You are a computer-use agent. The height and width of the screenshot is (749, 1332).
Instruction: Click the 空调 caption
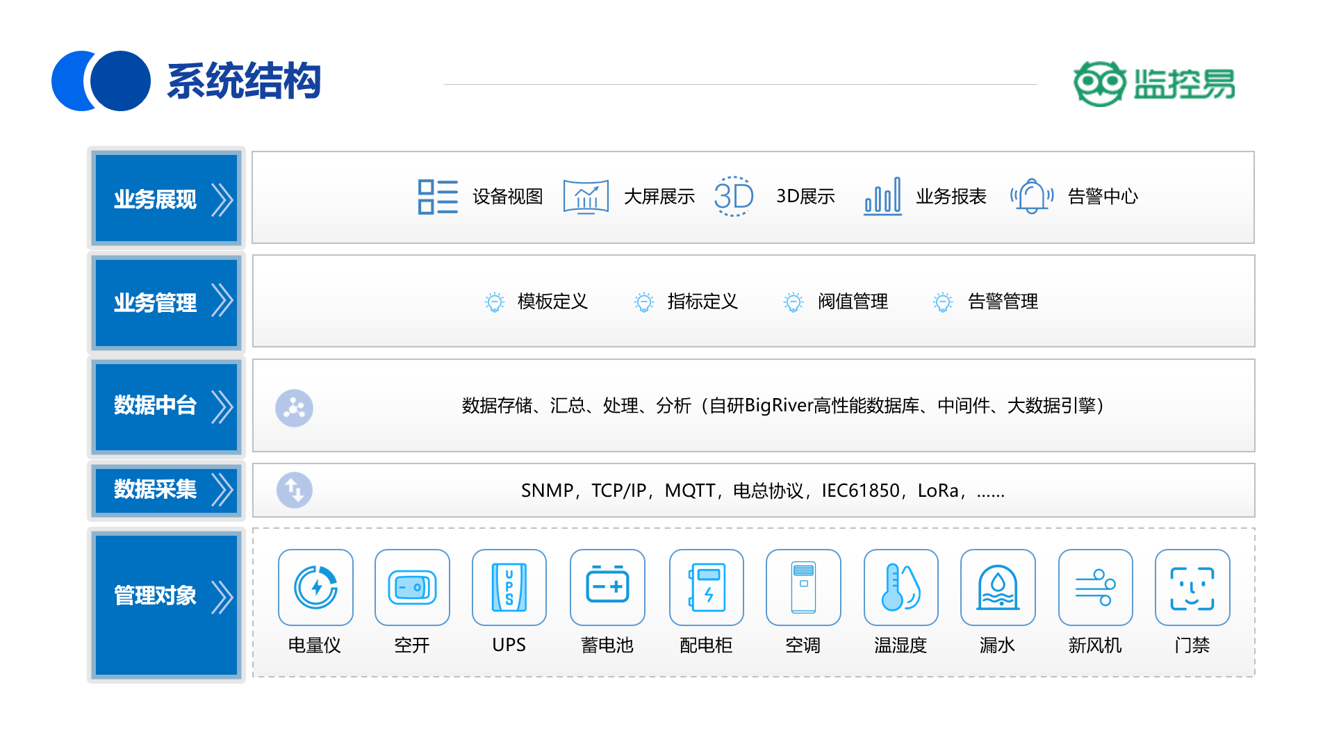tap(803, 645)
